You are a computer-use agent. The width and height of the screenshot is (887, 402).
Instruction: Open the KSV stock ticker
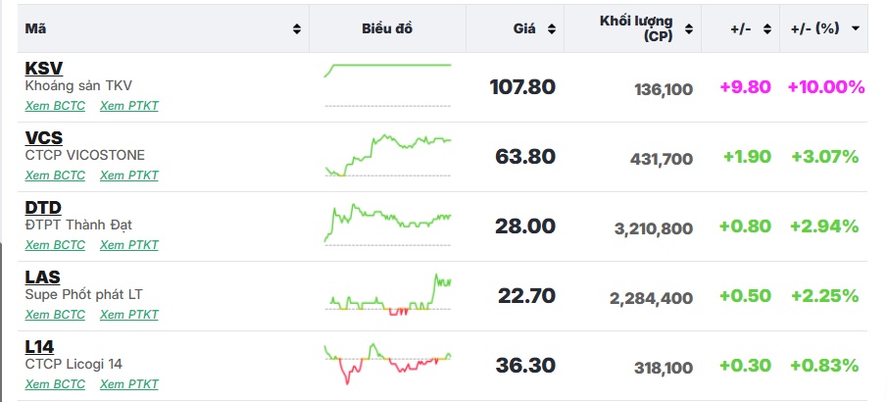tap(43, 69)
